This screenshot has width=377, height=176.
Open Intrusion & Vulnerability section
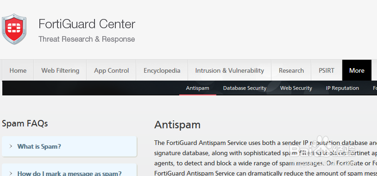coord(229,70)
